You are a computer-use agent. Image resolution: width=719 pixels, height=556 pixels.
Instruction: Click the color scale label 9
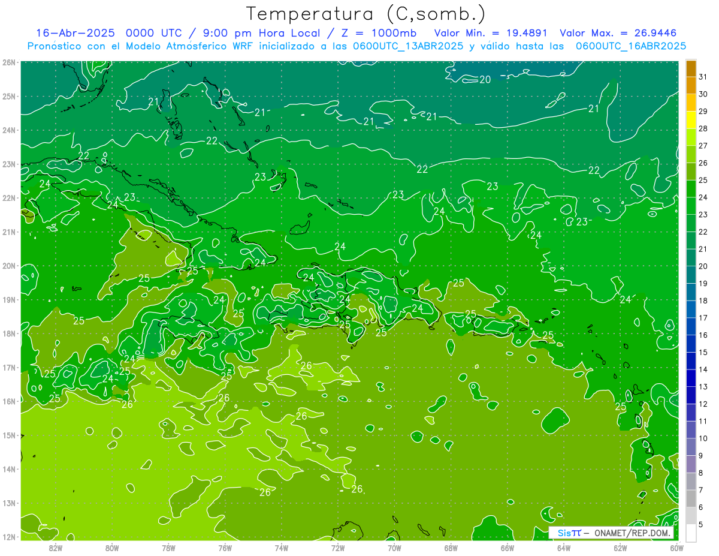(701, 456)
